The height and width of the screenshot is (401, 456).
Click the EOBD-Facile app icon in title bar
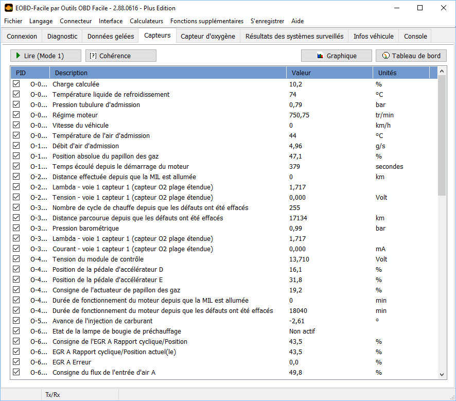tap(9, 8)
